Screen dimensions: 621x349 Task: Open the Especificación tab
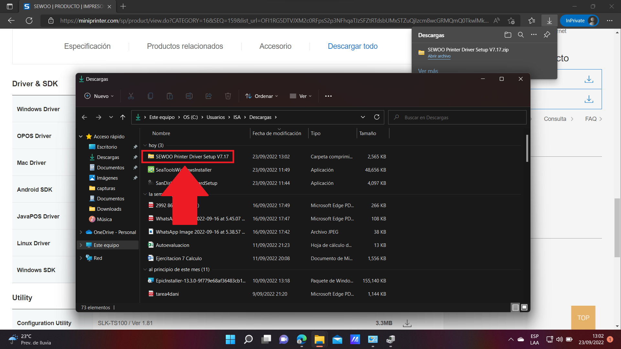pyautogui.click(x=87, y=46)
